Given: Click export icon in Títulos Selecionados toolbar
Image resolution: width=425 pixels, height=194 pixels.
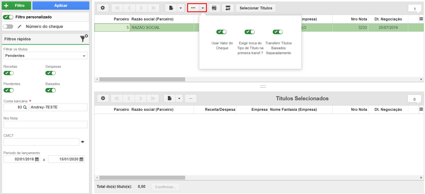Looking at the screenshot, I should (170, 98).
